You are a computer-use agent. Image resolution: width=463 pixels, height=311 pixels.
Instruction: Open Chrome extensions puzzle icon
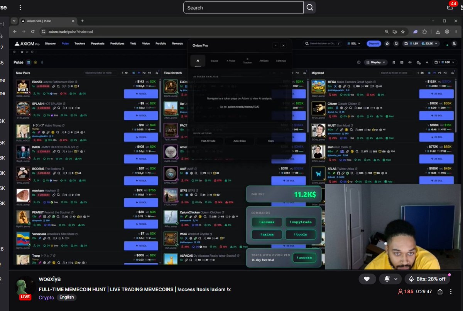click(424, 32)
